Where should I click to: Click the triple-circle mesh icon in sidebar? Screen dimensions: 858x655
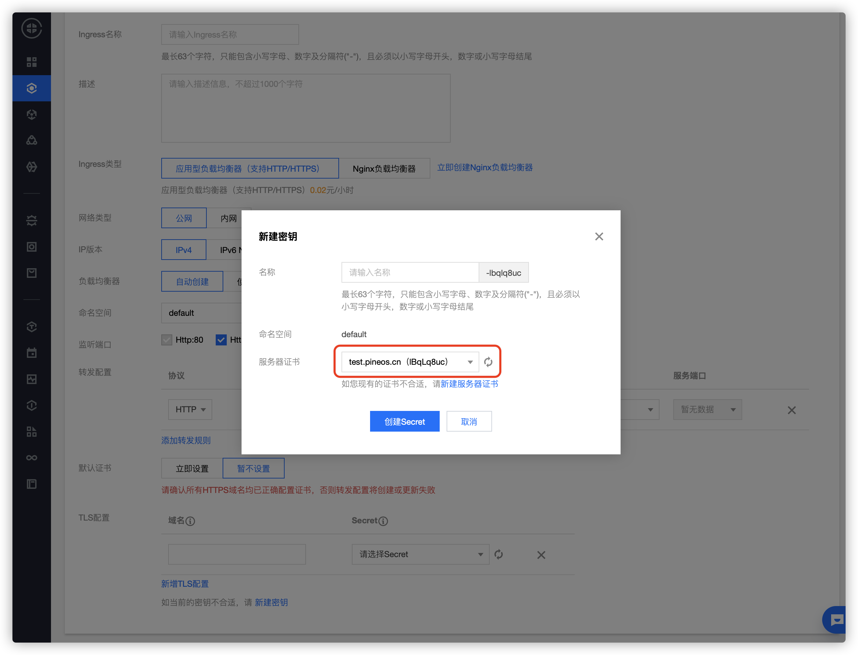tap(32, 140)
